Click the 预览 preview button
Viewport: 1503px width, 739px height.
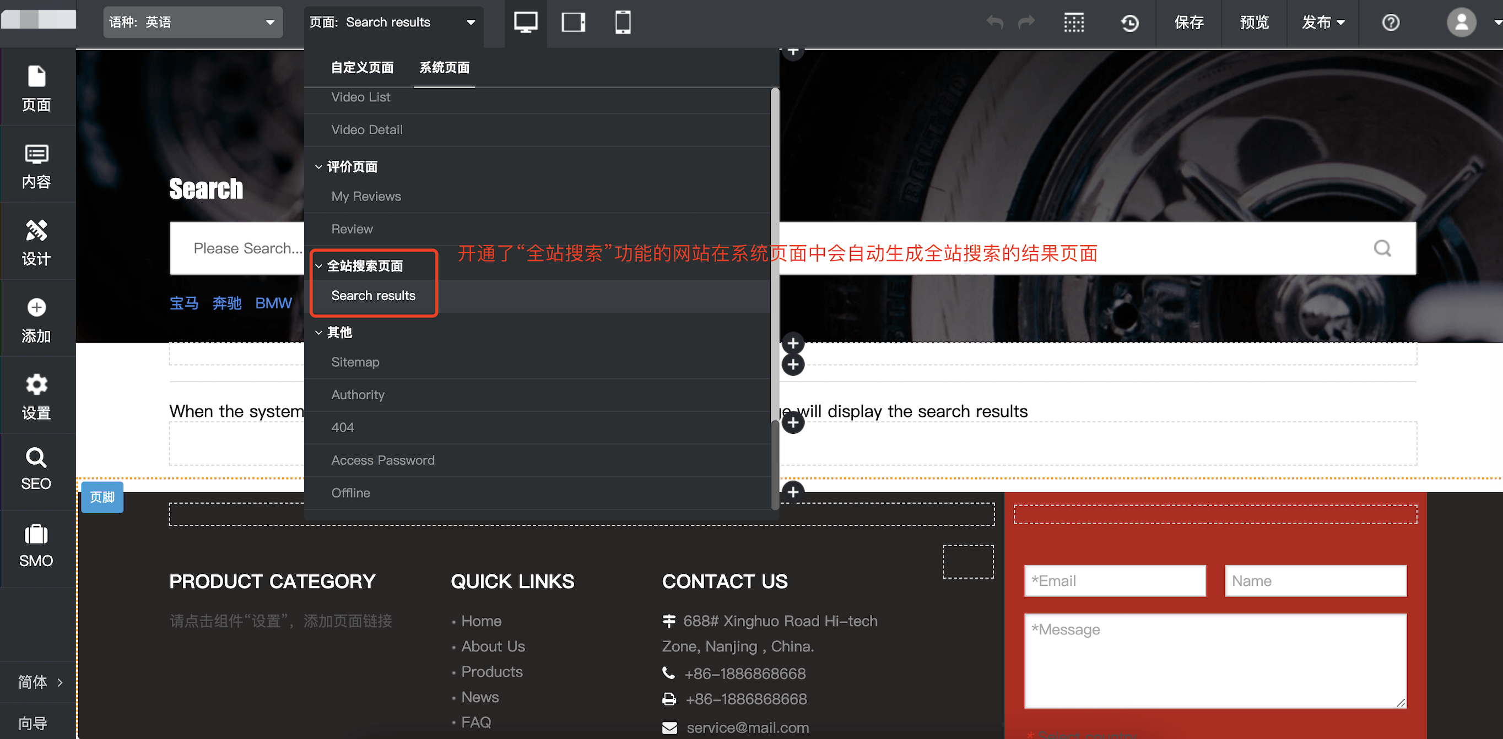[x=1254, y=22]
